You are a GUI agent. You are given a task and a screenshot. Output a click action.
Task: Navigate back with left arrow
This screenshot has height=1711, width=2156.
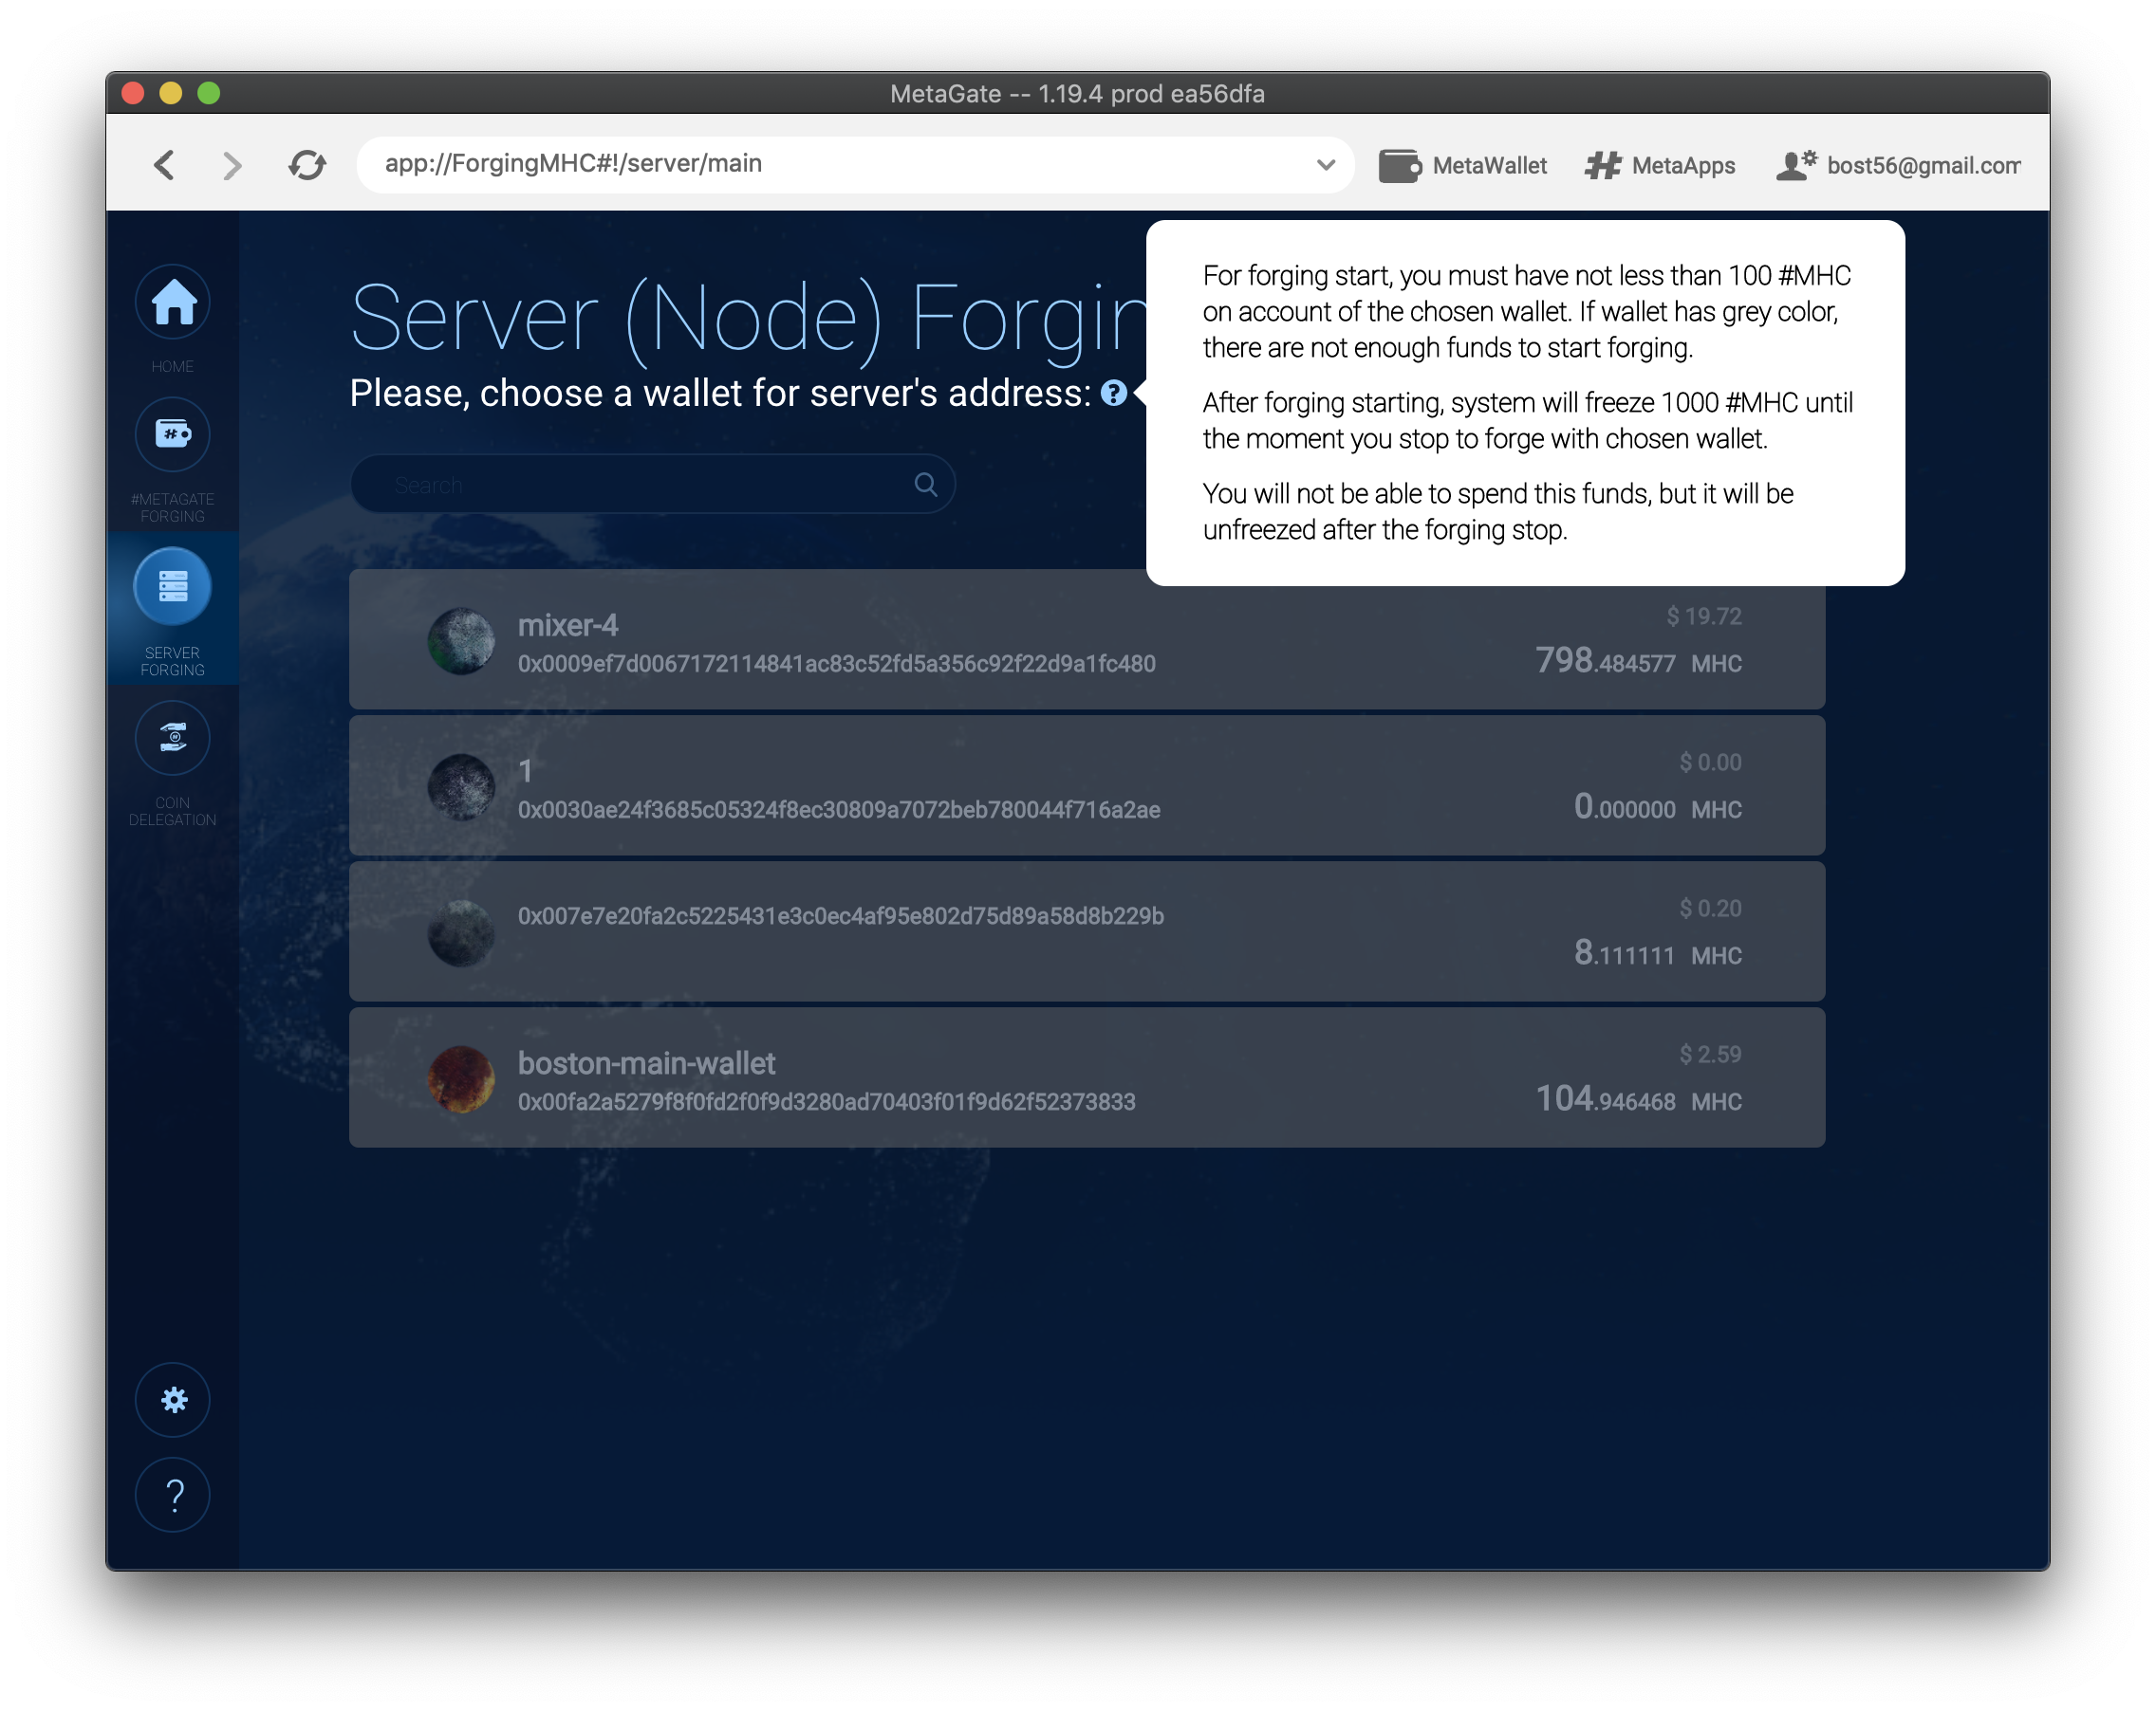(x=165, y=165)
